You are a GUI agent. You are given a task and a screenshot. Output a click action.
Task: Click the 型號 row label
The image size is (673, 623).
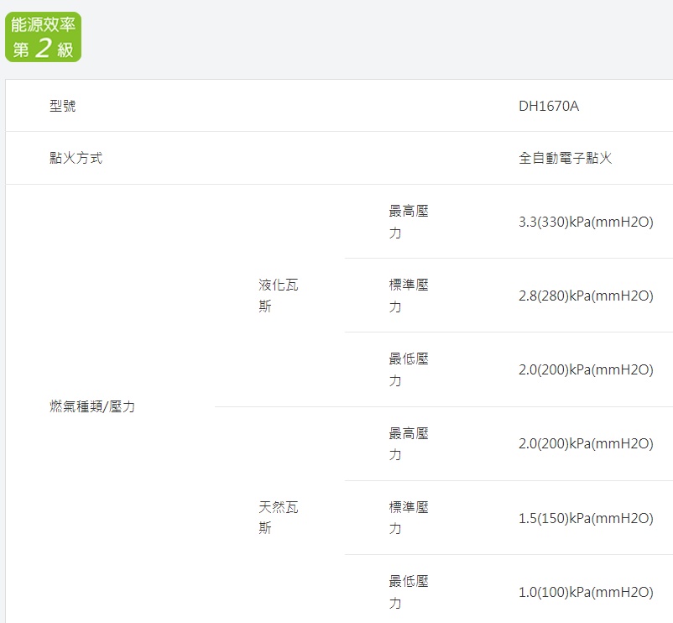pyautogui.click(x=63, y=106)
